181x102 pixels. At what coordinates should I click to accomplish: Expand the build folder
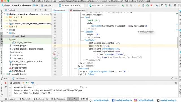(x=7, y=27)
